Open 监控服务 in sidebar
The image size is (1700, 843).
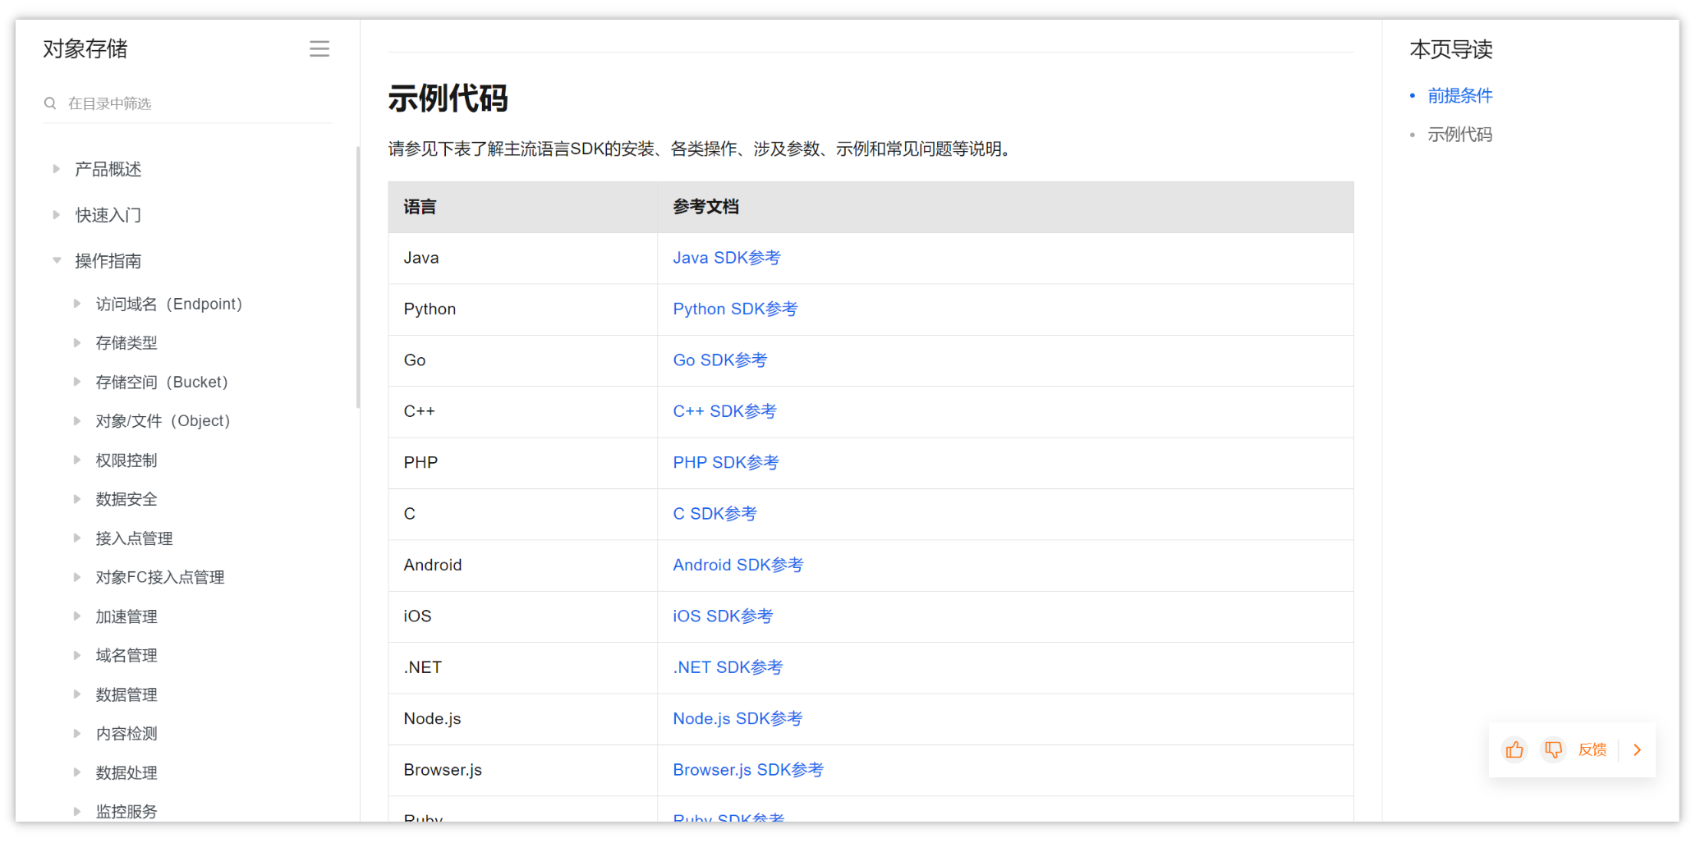(126, 811)
